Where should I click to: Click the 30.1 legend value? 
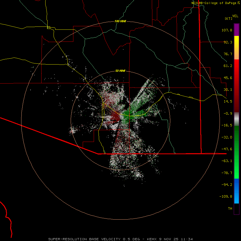pos(228,90)
